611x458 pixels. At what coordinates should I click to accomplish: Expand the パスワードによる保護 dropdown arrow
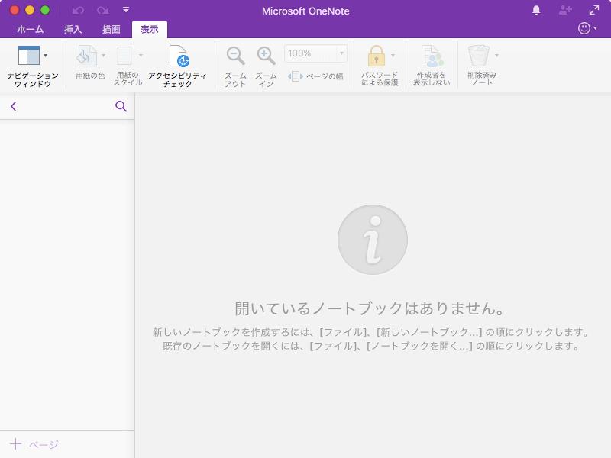pyautogui.click(x=393, y=56)
